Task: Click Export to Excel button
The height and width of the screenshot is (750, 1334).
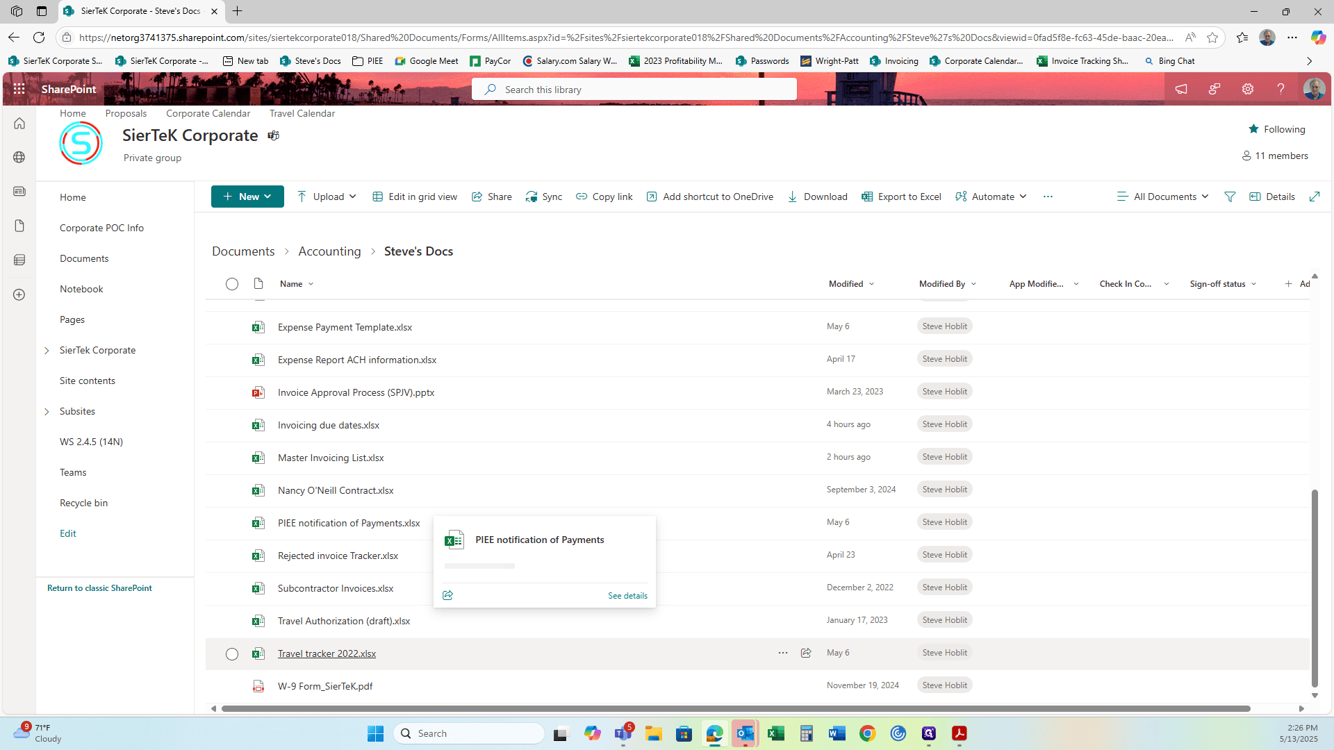Action: [x=901, y=197]
